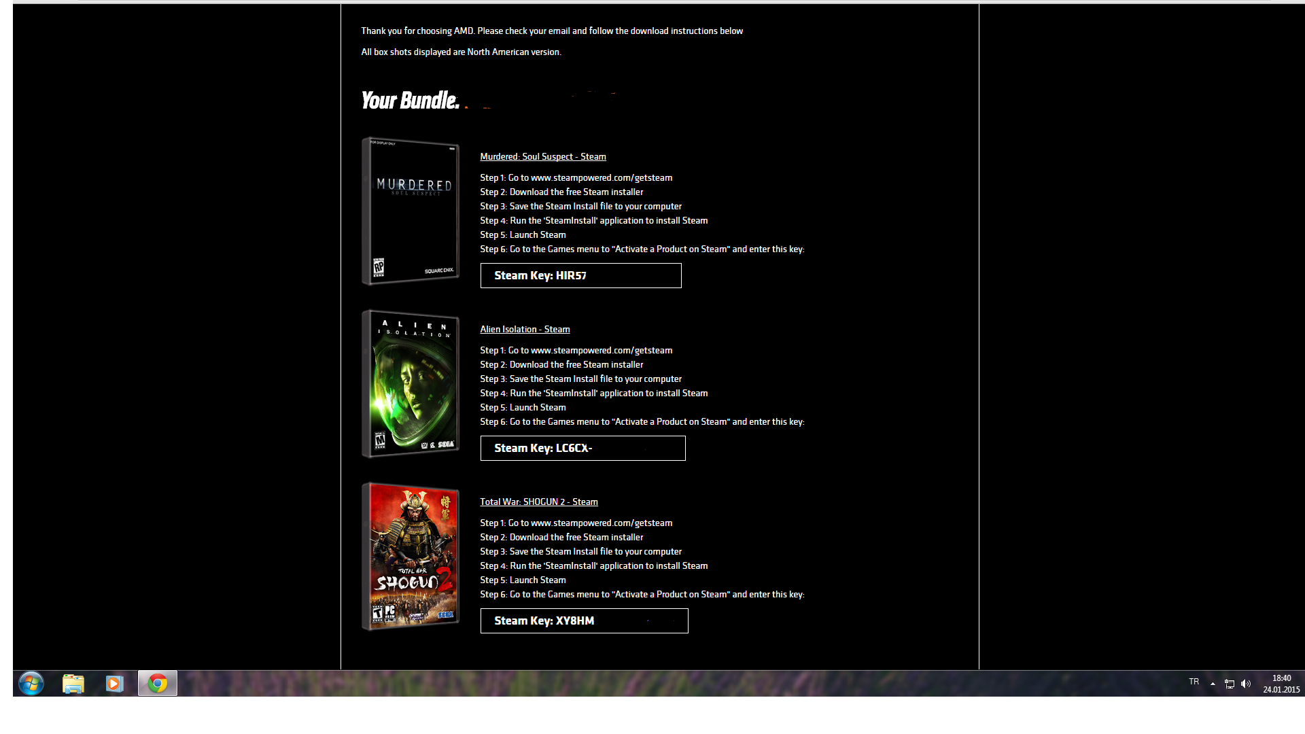This screenshot has width=1305, height=734.
Task: Click Shogun 2 'Step 3: Save the Steam Install file'
Action: tap(580, 551)
